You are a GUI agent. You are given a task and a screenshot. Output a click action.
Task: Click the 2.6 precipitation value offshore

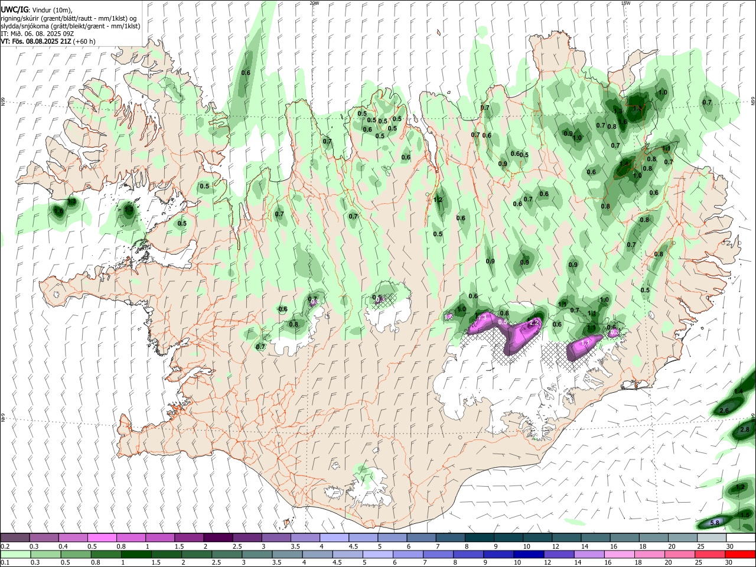725,410
